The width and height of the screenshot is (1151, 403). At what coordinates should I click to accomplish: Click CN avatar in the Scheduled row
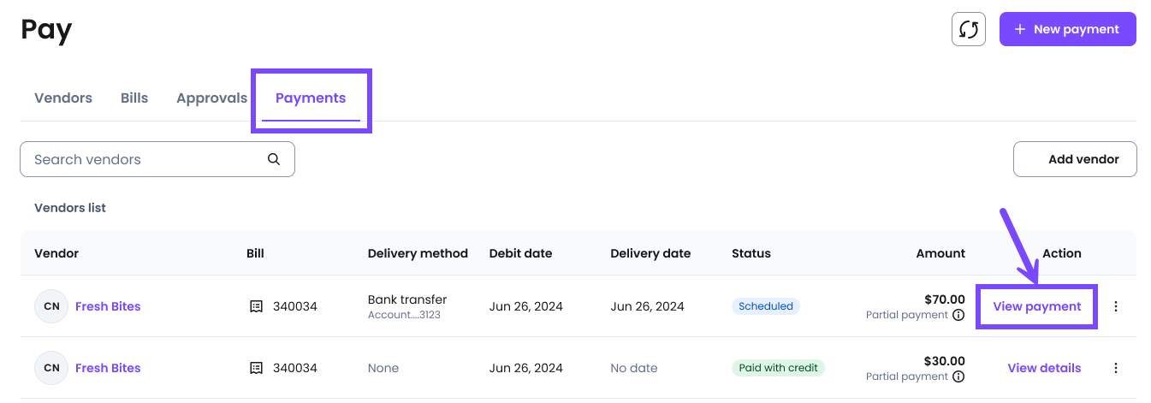point(51,306)
